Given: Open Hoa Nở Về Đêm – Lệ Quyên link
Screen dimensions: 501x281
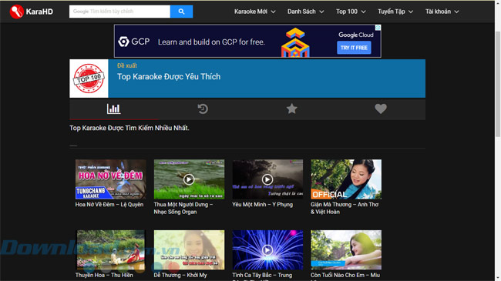Looking at the screenshot, I should [x=109, y=204].
